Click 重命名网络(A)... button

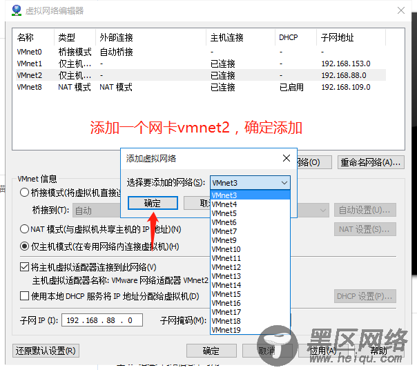pyautogui.click(x=371, y=162)
